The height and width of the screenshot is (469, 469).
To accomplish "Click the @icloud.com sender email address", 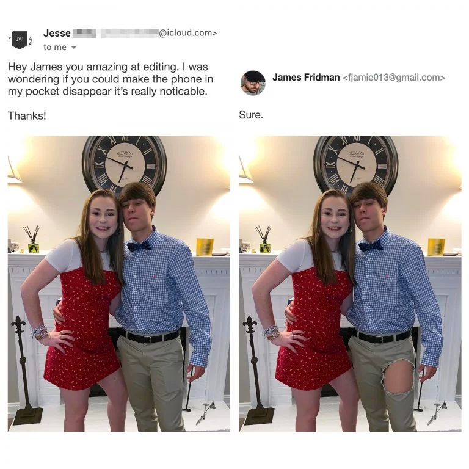I will point(187,32).
